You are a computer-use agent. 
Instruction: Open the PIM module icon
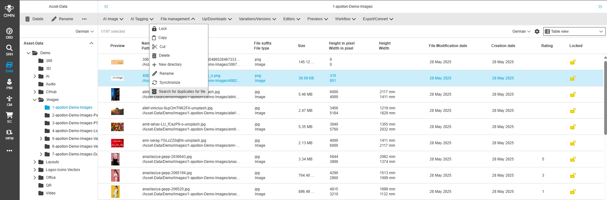point(9,84)
